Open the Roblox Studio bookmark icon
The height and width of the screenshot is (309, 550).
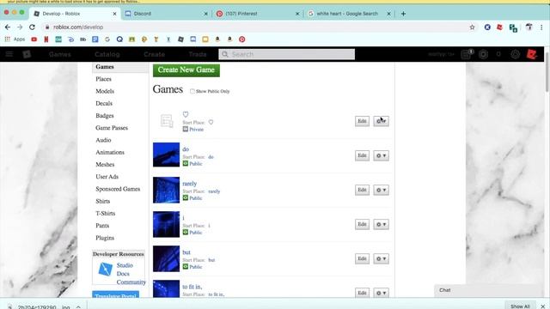[180, 39]
